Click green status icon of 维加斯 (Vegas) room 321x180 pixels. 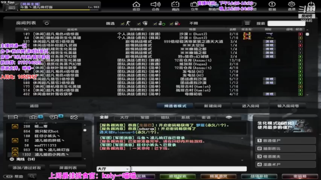coord(300,64)
